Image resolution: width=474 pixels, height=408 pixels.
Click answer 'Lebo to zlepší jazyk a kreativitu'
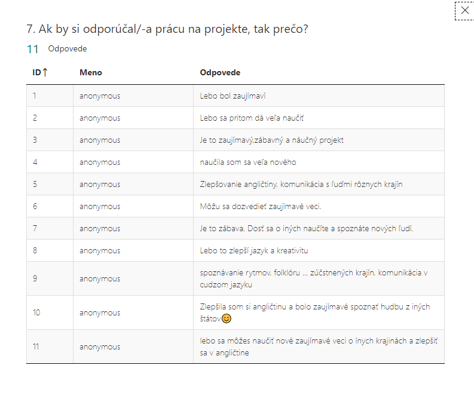pos(254,250)
